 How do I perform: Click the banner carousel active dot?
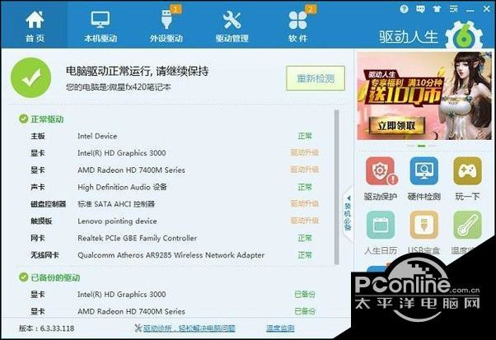tap(421, 146)
